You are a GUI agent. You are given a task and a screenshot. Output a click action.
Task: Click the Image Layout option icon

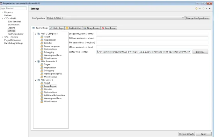42,86
